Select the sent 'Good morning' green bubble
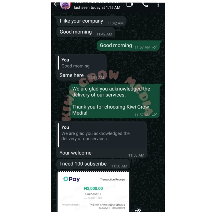This screenshot has height=214, width=216. 128,46
